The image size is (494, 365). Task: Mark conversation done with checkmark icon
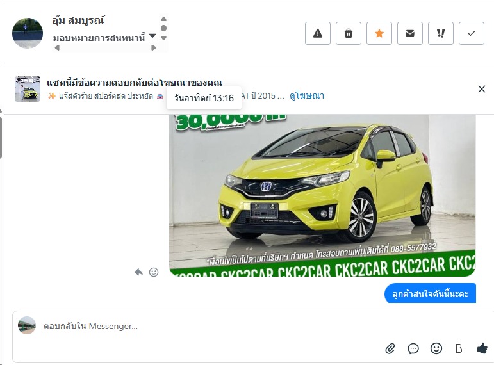click(472, 33)
